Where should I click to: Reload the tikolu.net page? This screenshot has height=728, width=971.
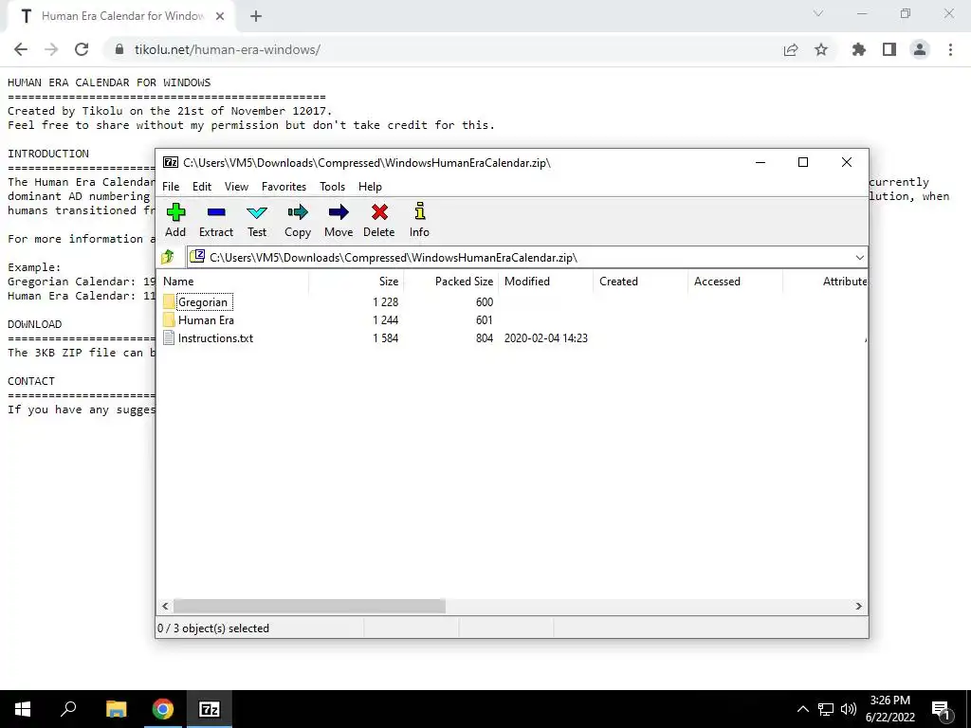pyautogui.click(x=82, y=49)
